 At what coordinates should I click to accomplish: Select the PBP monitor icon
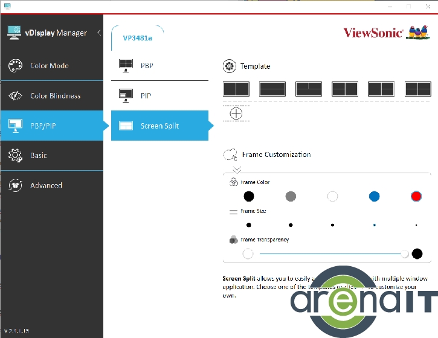(x=126, y=66)
